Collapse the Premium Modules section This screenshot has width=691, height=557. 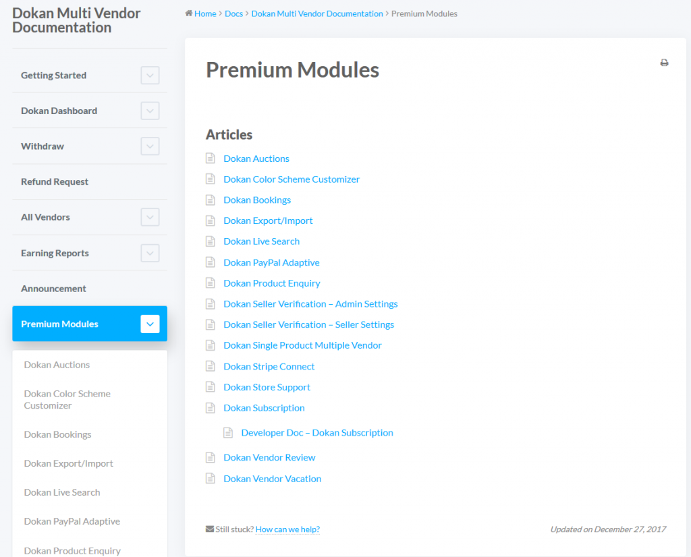150,324
